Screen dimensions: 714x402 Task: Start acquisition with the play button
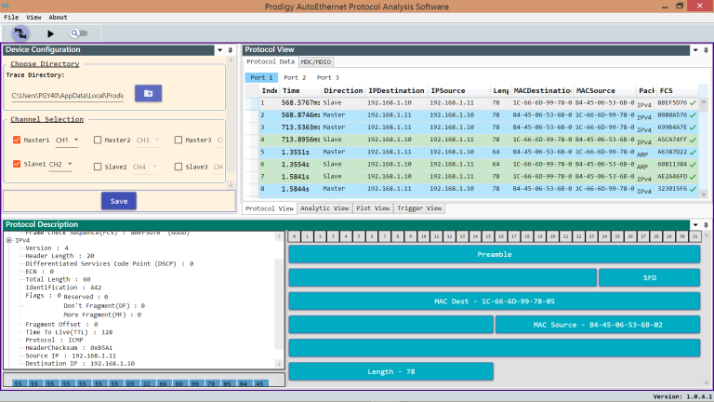[x=50, y=33]
